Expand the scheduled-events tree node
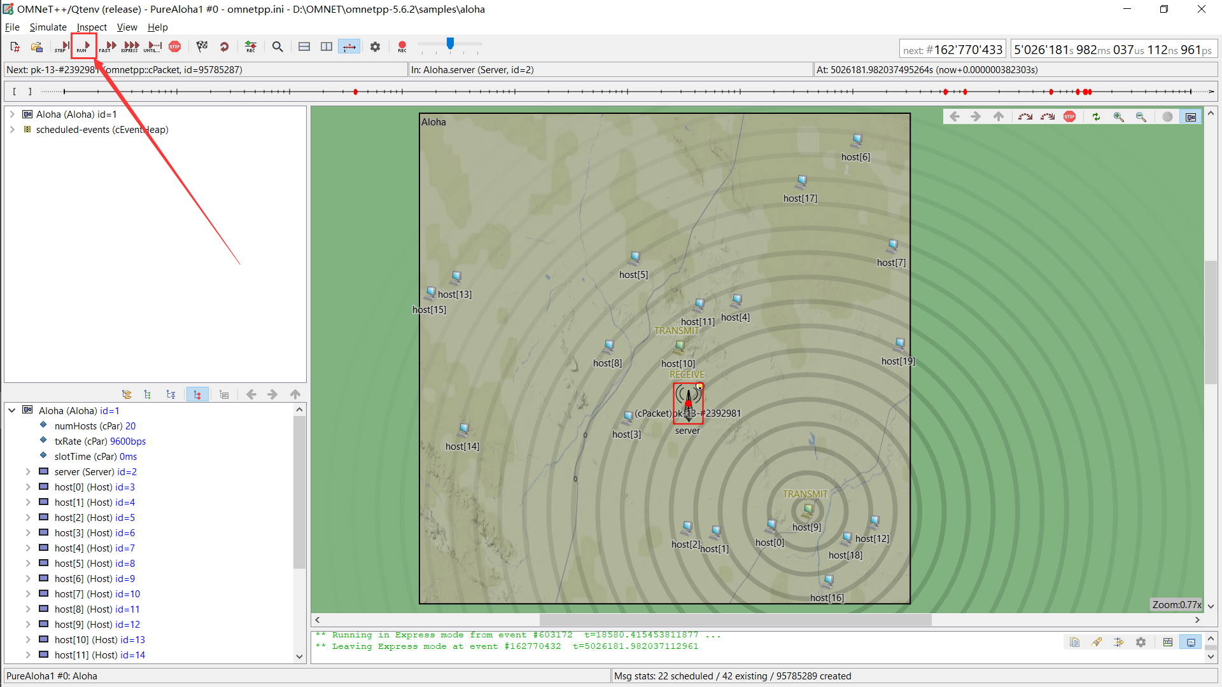Screen dimensions: 1222x687 pos(12,130)
